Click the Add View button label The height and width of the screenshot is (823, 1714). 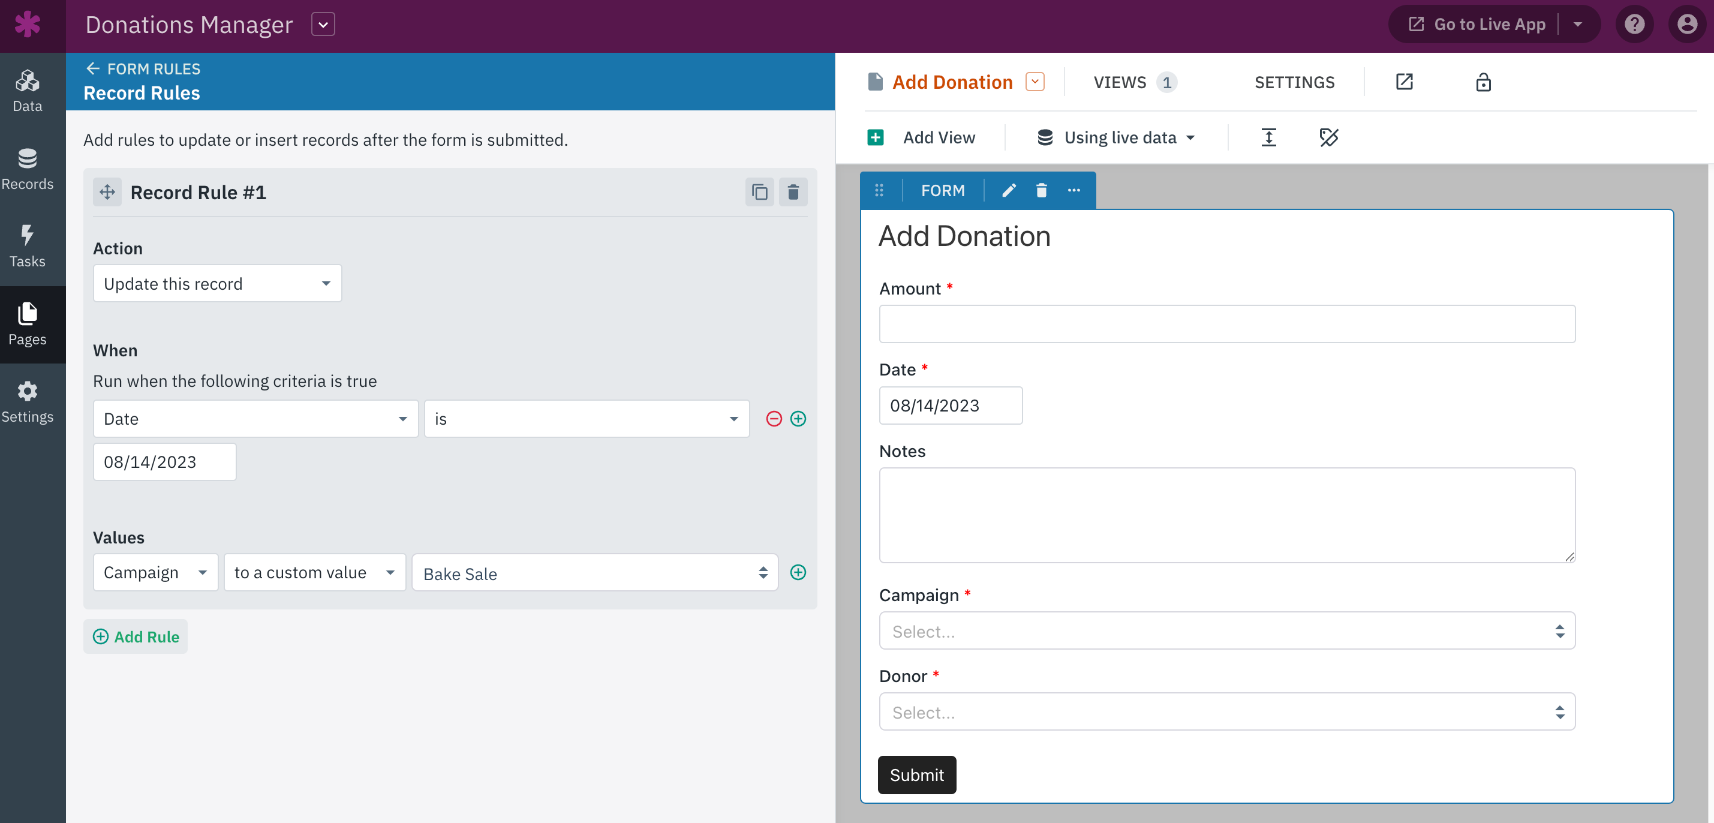(939, 138)
